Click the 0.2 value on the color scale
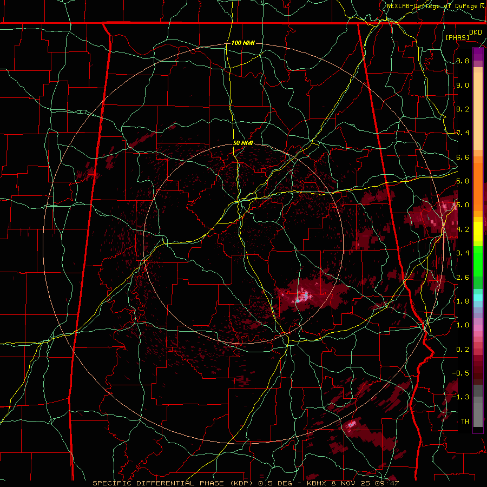 (463, 349)
